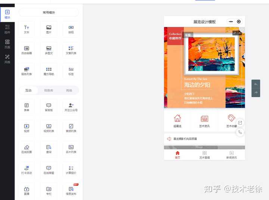Click the red house navigation icon
269x200 pixels.
coord(177,118)
